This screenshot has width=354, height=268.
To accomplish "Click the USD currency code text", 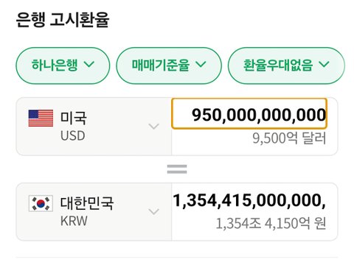I will pyautogui.click(x=73, y=135).
